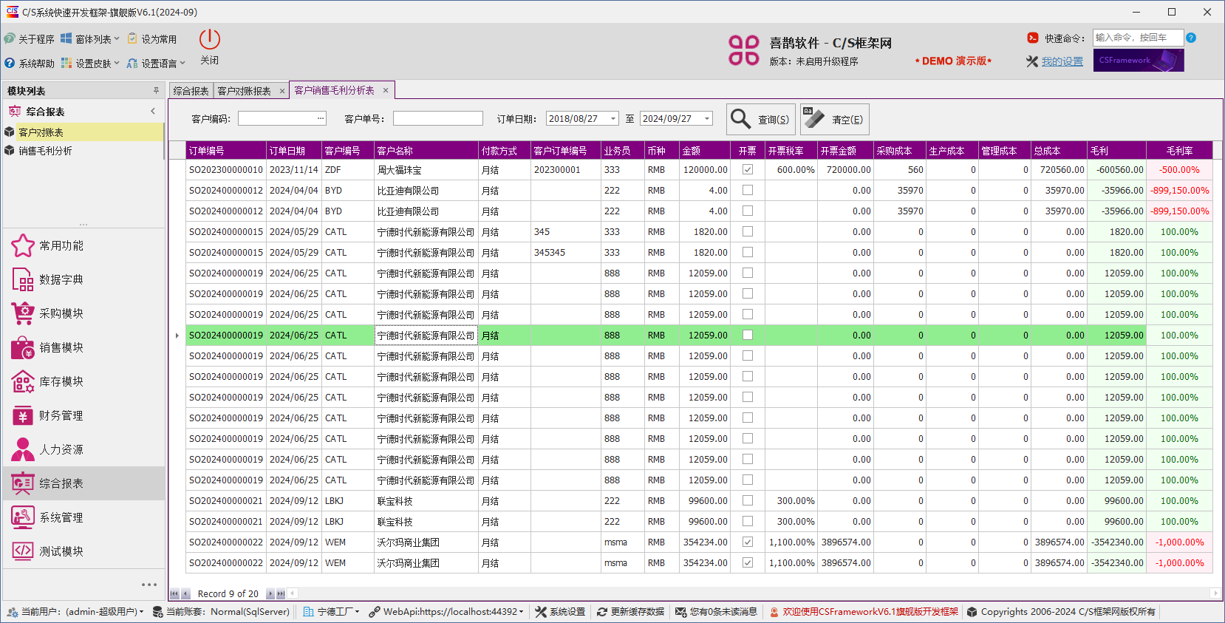
Task: Open the end date 2024/09/27 dropdown
Action: [x=707, y=118]
